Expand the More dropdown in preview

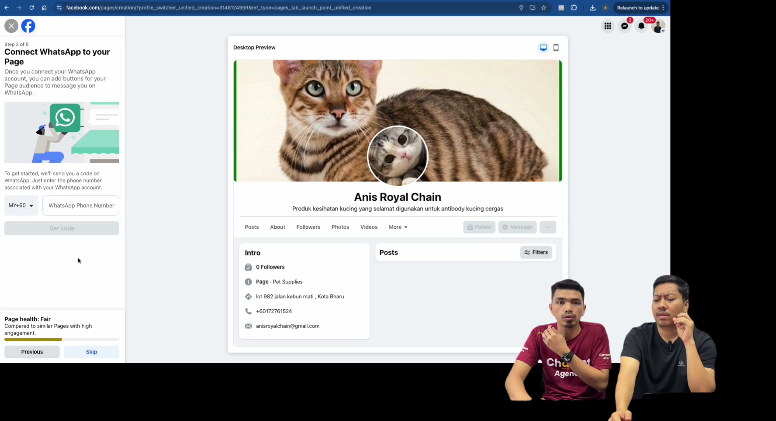tap(398, 227)
